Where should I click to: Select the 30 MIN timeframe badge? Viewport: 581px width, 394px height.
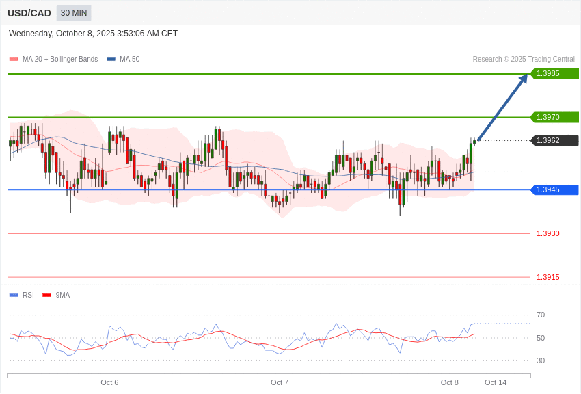coord(74,13)
